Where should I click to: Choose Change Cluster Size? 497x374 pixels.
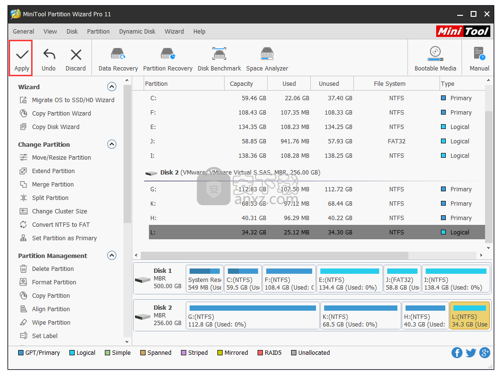click(53, 211)
